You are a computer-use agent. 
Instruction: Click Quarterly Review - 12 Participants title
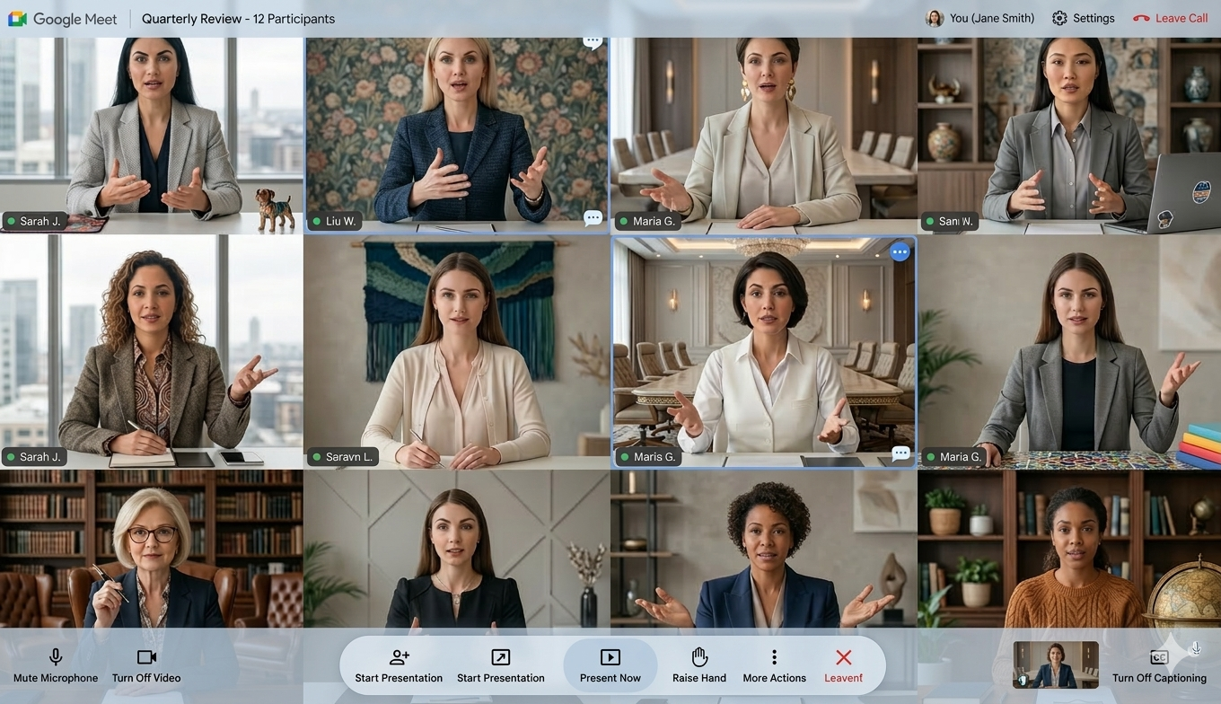pos(238,18)
